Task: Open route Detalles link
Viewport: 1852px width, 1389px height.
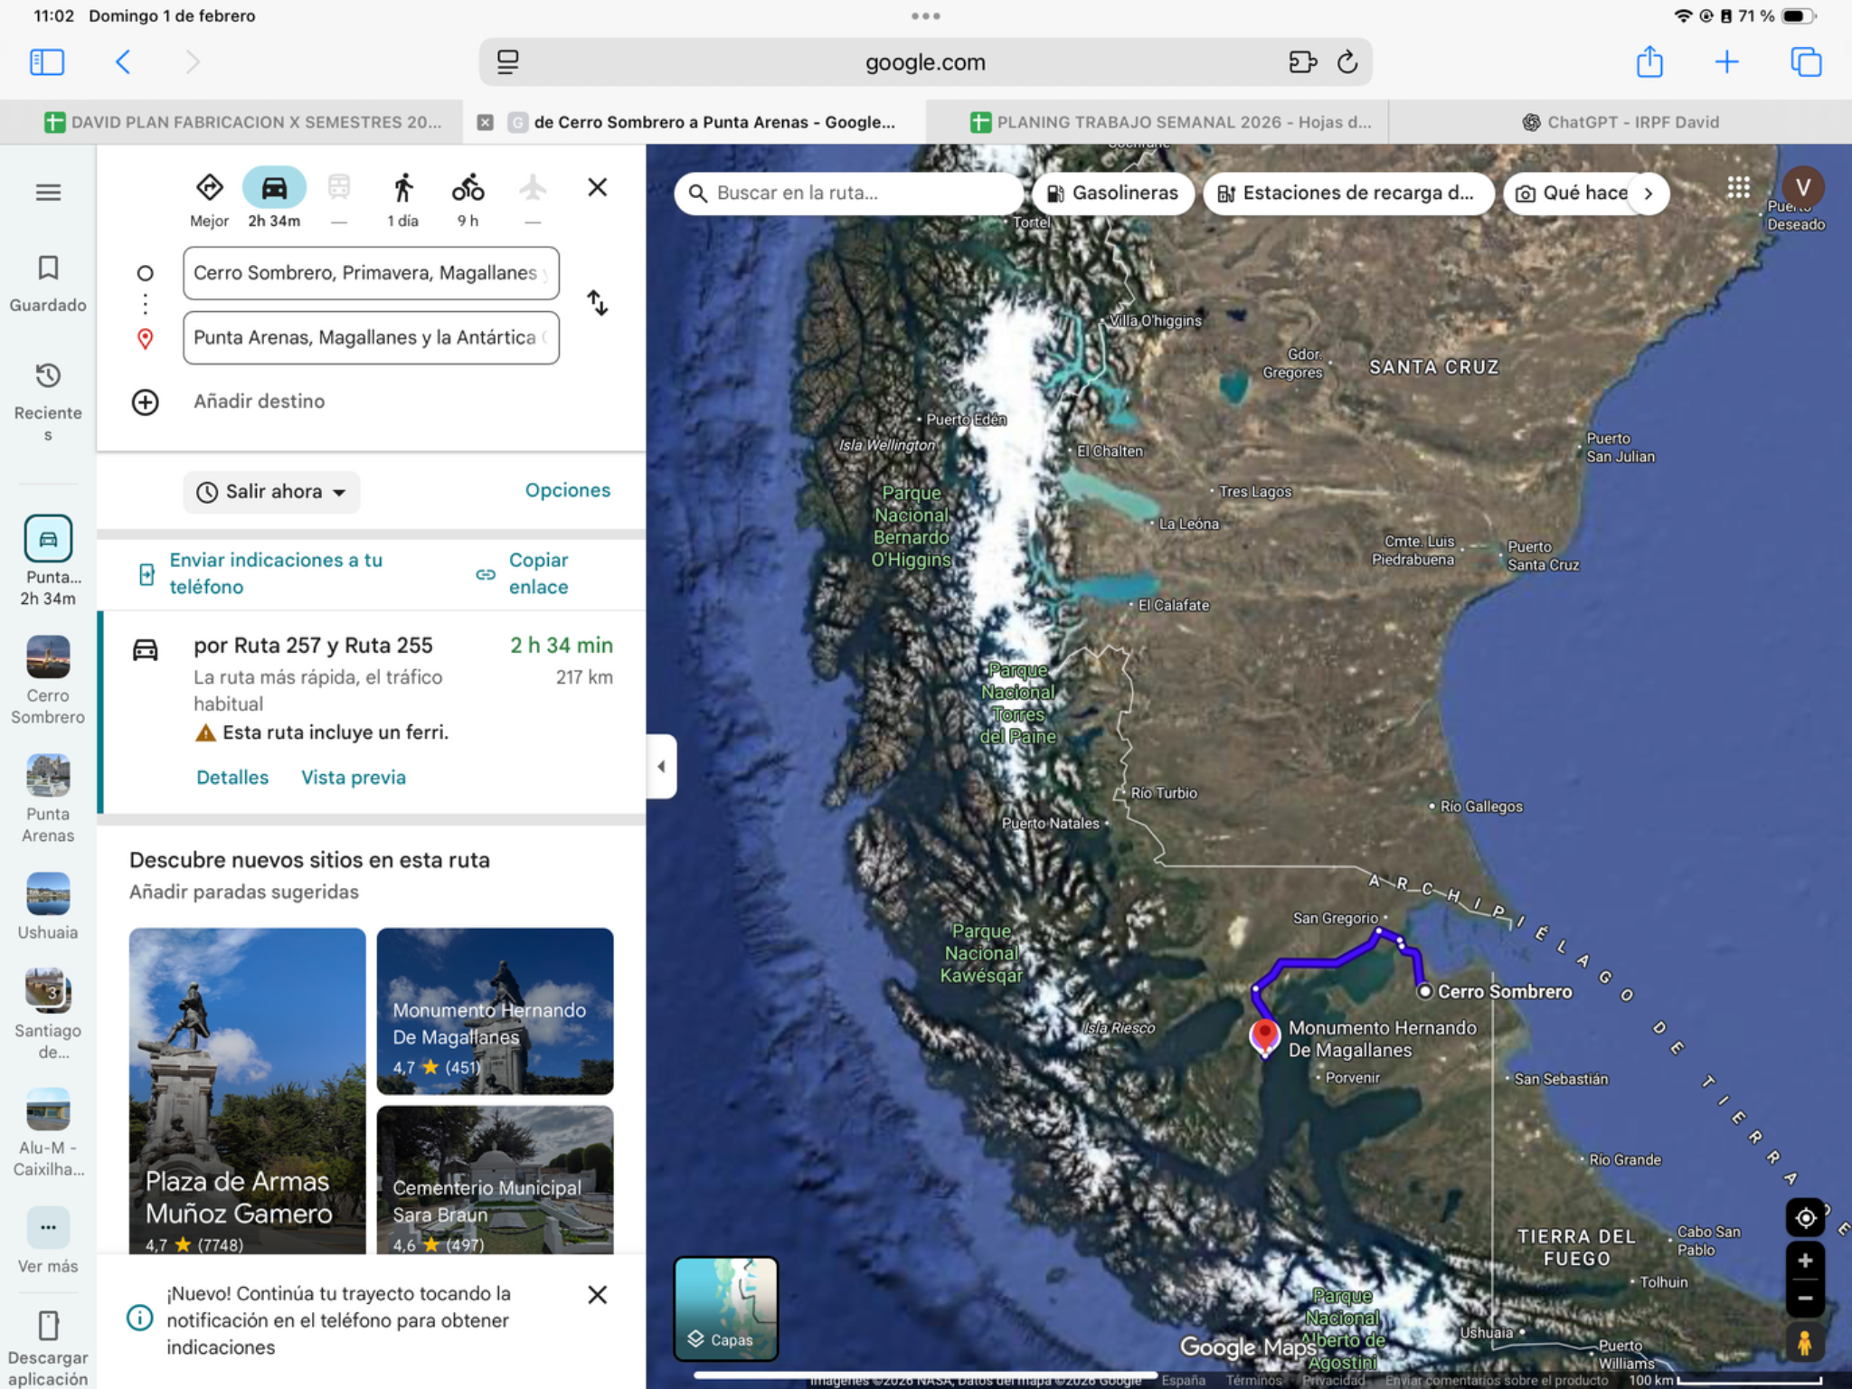Action: click(232, 778)
